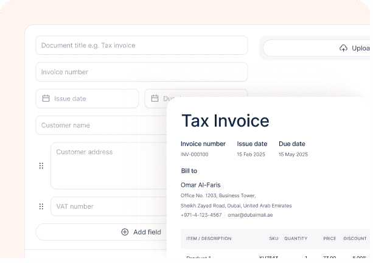Click the cloud upload icon
The image size is (373, 263).
(343, 48)
